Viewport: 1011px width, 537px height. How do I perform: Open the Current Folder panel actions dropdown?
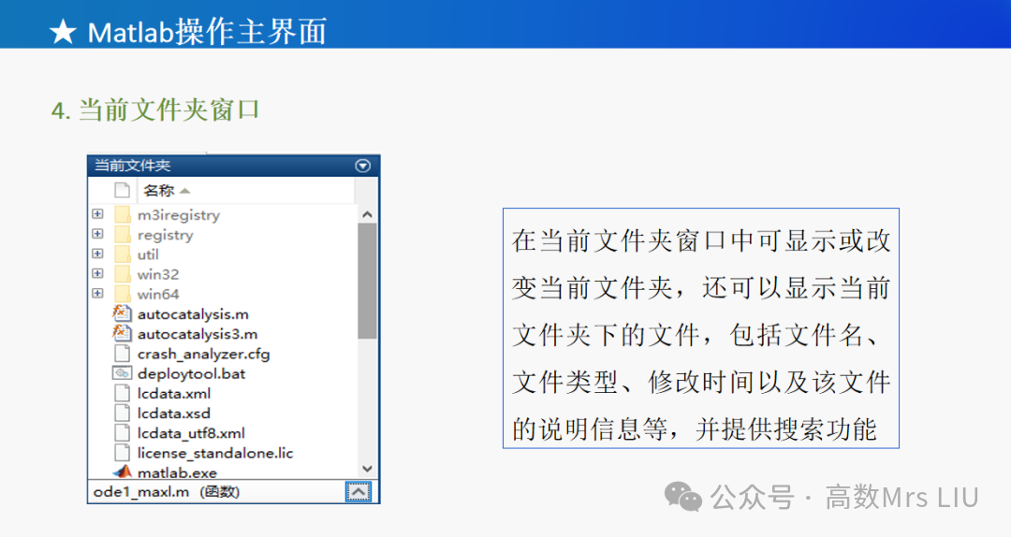coord(363,166)
